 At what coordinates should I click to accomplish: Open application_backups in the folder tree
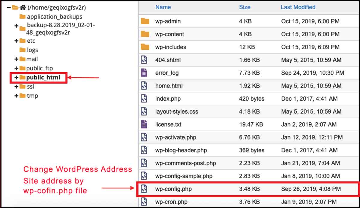pos(55,17)
